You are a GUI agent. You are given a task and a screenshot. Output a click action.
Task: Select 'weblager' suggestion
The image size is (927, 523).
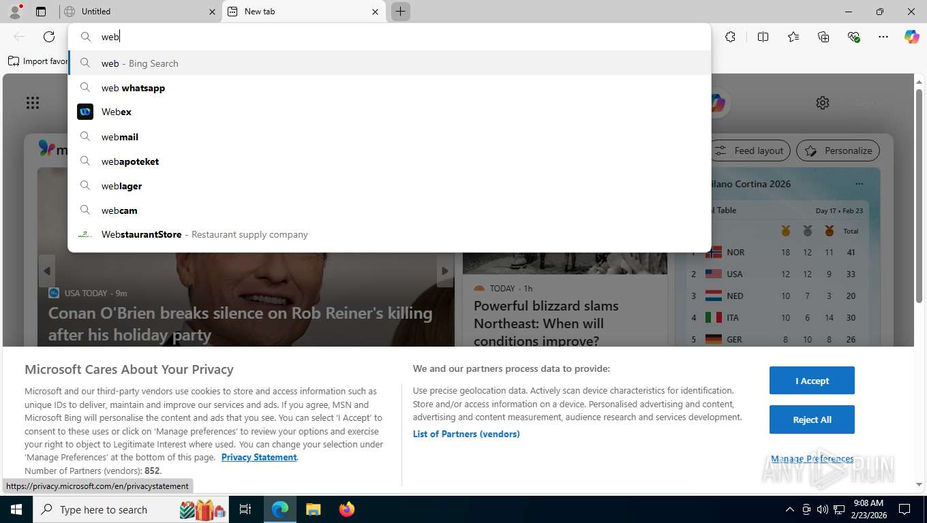click(389, 186)
